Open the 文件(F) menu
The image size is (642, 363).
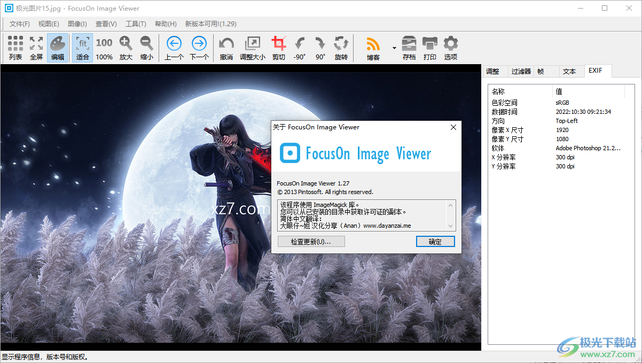[x=20, y=24]
